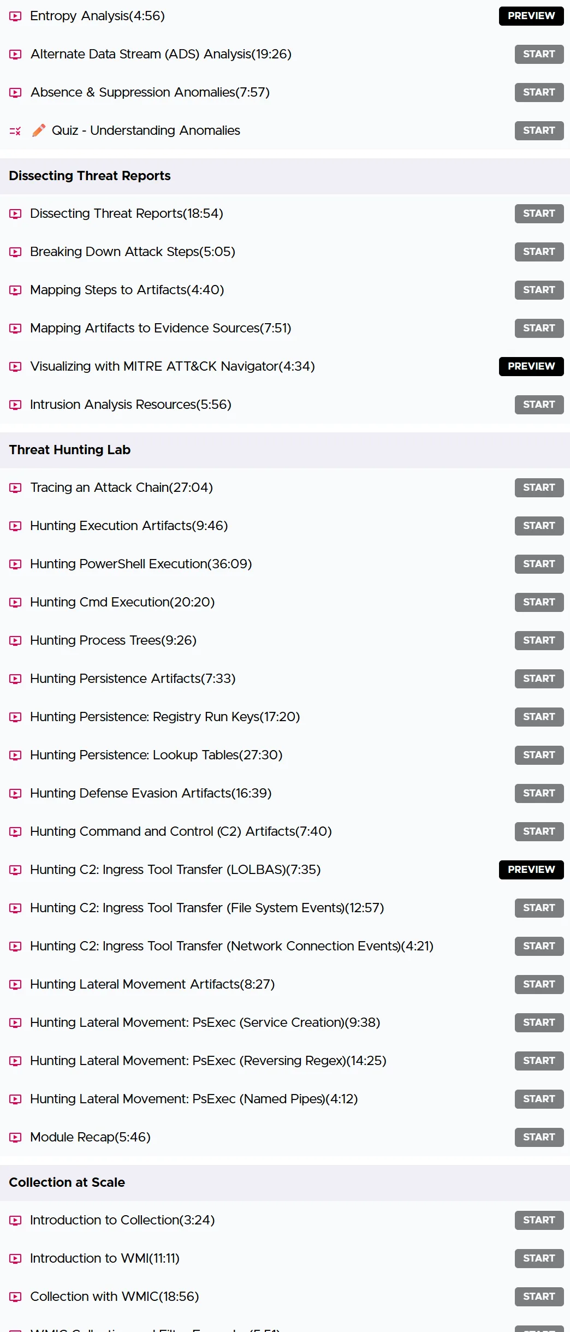Viewport: 570px width, 1332px height.
Task: Click the pencil icon on the quiz row
Action: 39,130
